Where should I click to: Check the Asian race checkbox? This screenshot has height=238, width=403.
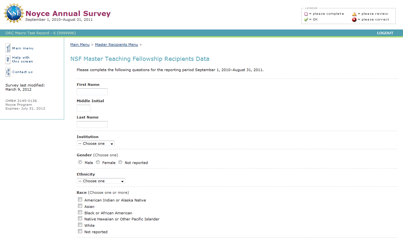80,206
